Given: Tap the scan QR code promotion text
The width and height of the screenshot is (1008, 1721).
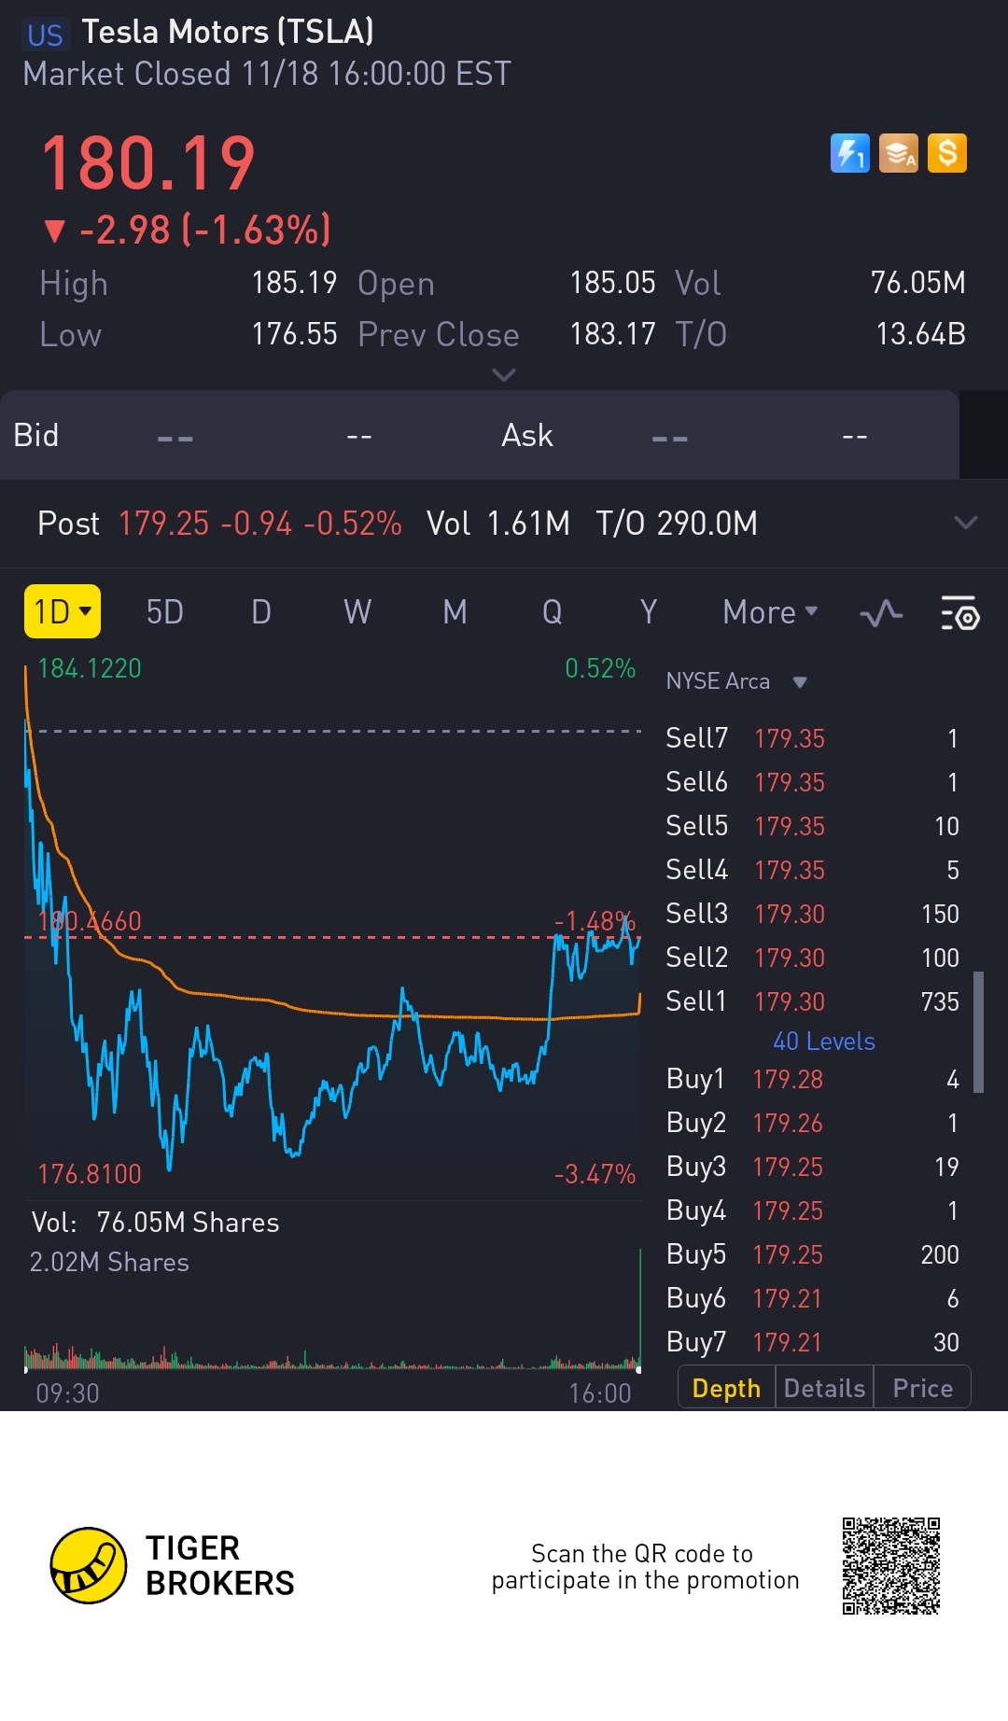Looking at the screenshot, I should (645, 1567).
